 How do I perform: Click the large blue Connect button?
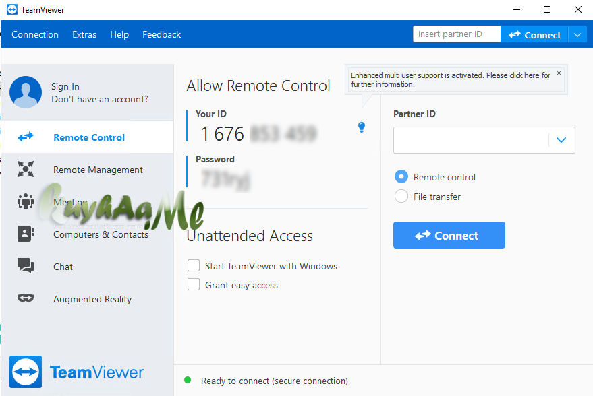(449, 235)
